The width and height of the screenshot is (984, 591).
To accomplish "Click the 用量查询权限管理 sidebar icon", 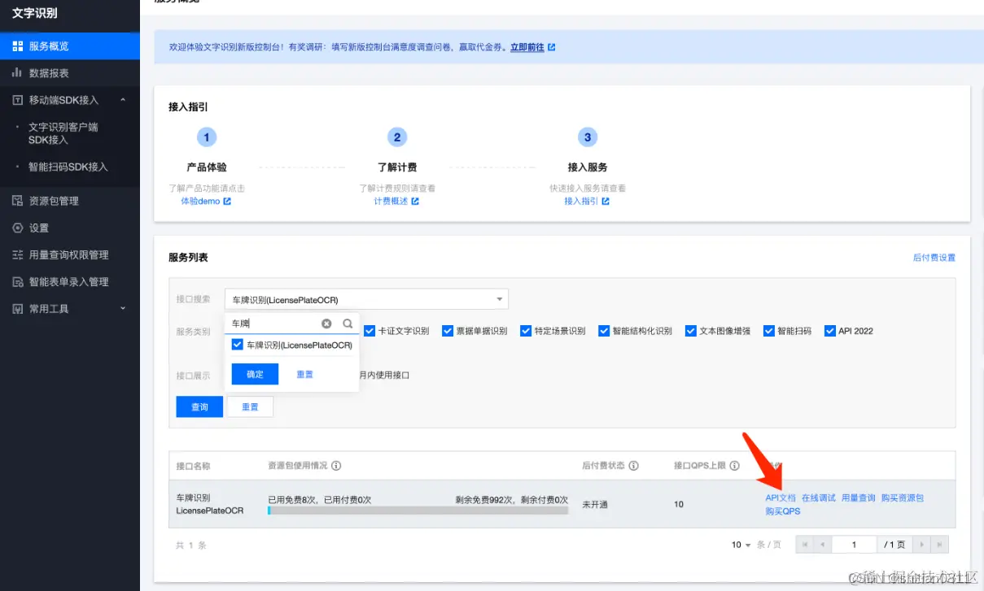I will 16,254.
